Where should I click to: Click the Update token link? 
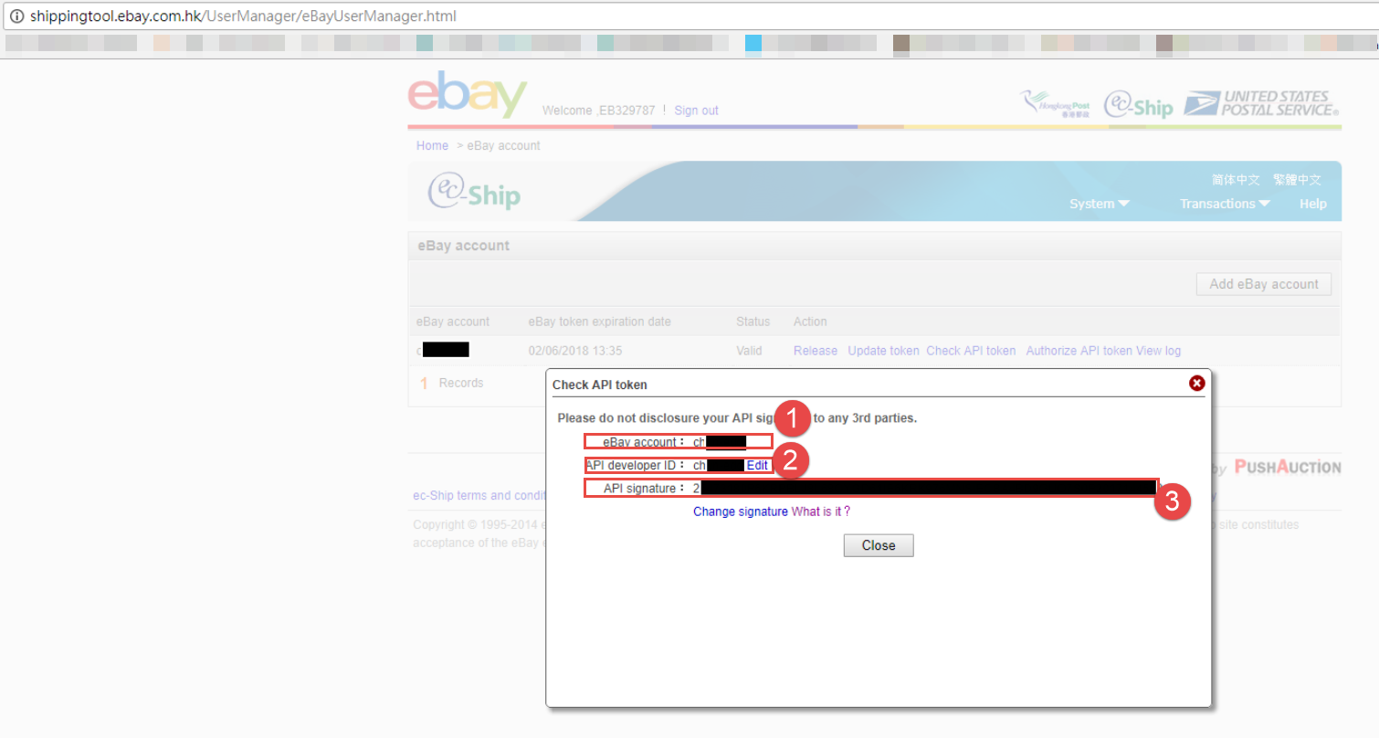[x=884, y=351]
